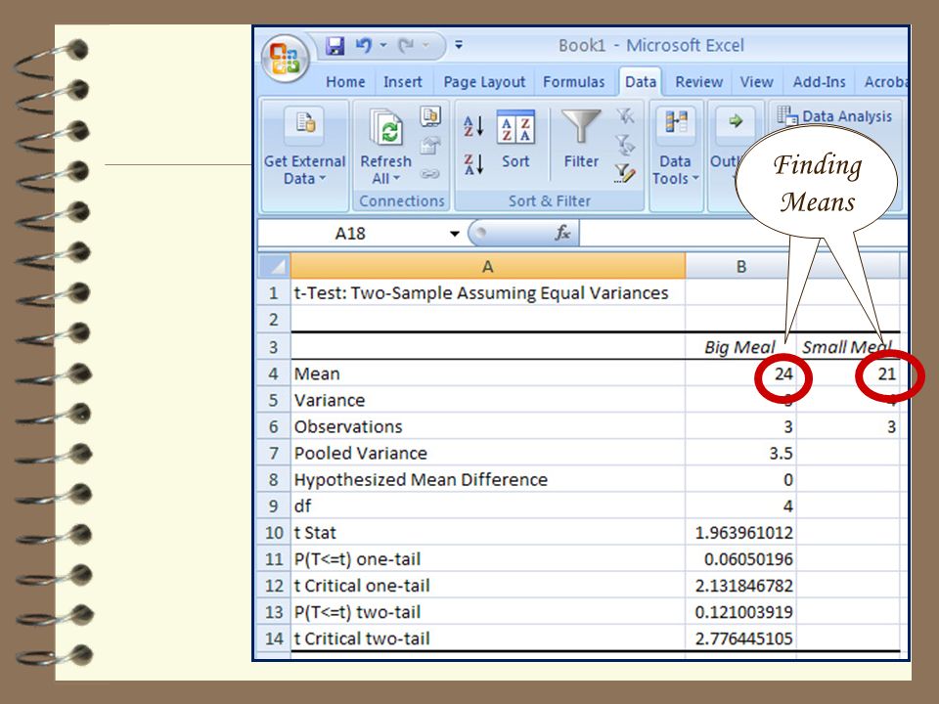Select Pooled Variance value 3.5

[x=740, y=453]
